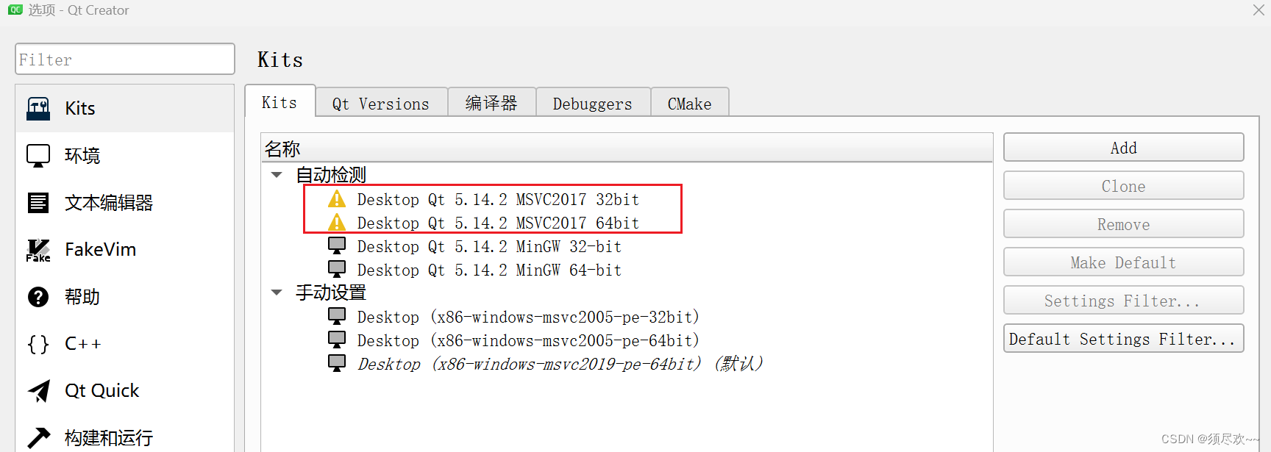The height and width of the screenshot is (452, 1271).
Task: Open FakeVim settings icon
Action: tap(38, 250)
